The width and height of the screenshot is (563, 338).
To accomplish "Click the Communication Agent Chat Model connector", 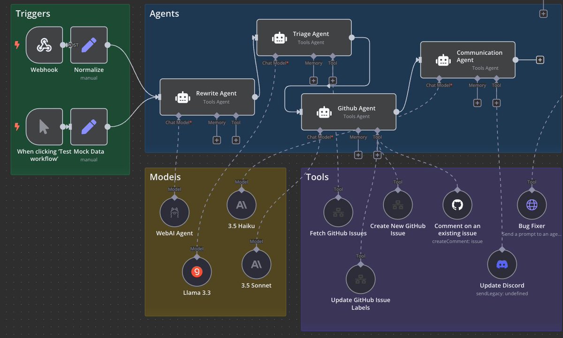I will click(x=439, y=79).
